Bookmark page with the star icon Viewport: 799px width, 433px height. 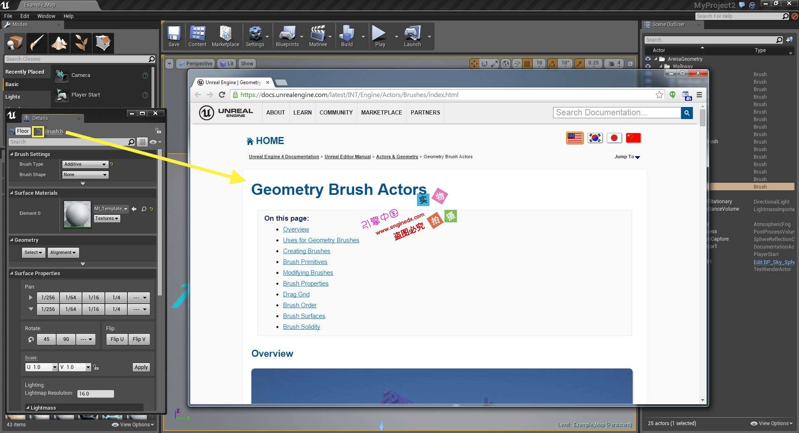[659, 95]
